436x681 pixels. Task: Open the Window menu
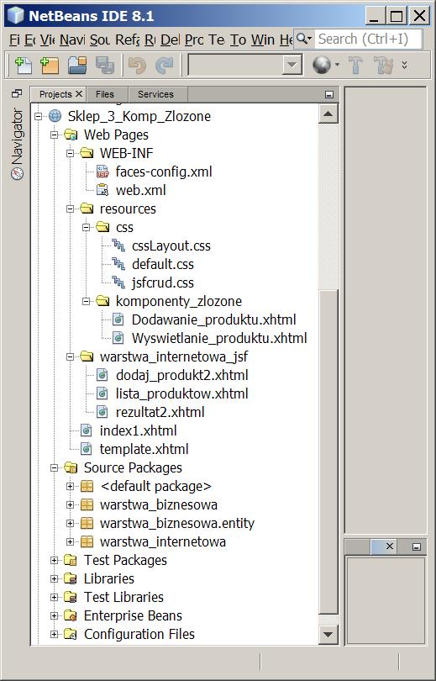point(263,40)
